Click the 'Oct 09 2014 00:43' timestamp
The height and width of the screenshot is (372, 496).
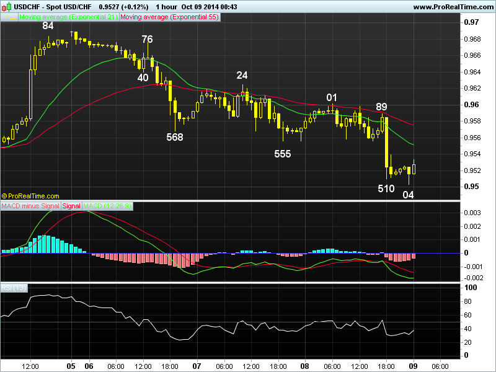(210, 7)
